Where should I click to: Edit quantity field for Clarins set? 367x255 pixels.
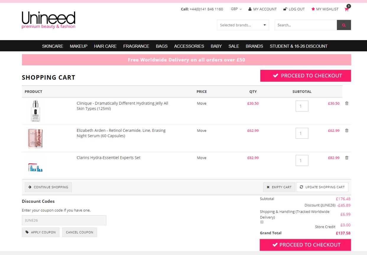302,160
